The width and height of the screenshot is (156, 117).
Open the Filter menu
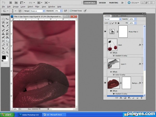point(37,7)
